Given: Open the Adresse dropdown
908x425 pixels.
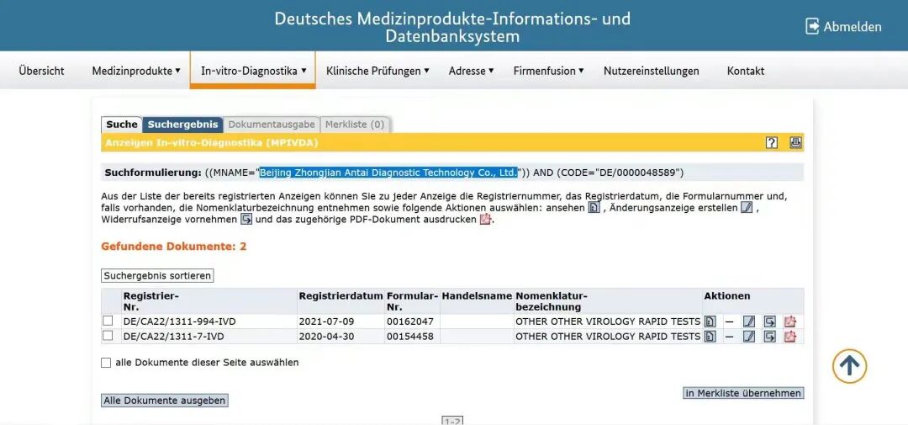Looking at the screenshot, I should (x=471, y=71).
